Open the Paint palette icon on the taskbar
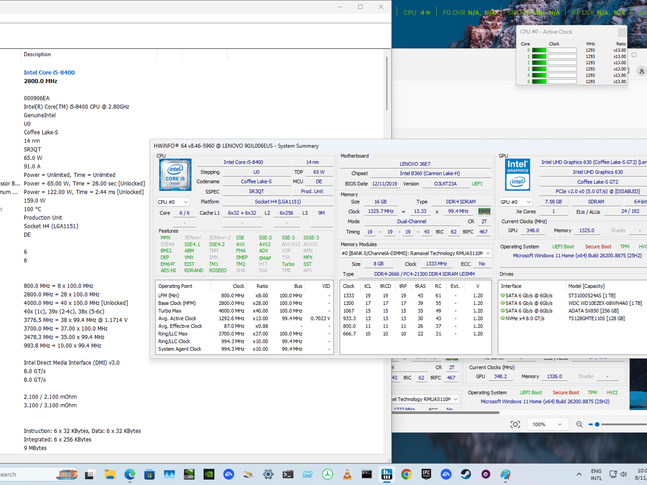Screen dimensions: 647x485 click(x=505, y=474)
